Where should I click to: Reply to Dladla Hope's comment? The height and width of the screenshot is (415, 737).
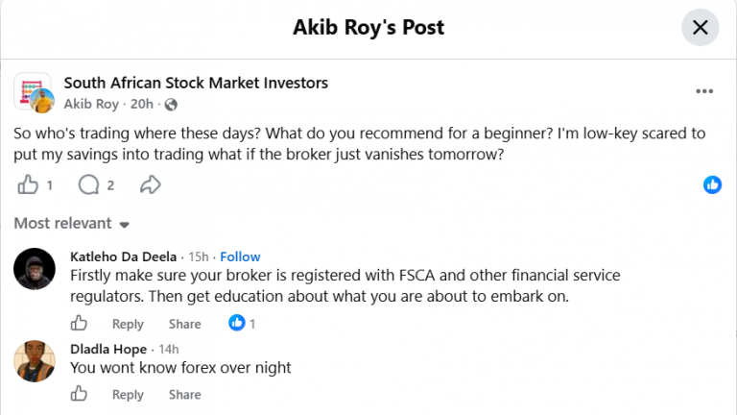[x=128, y=395]
